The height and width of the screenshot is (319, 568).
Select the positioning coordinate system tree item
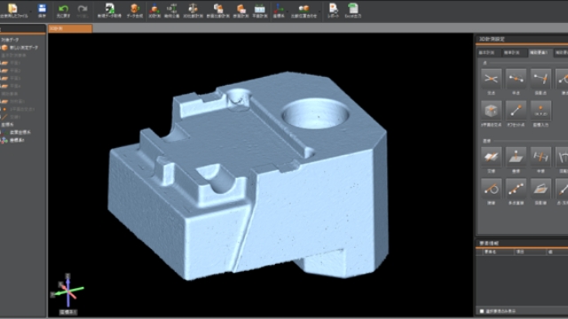click(16, 132)
